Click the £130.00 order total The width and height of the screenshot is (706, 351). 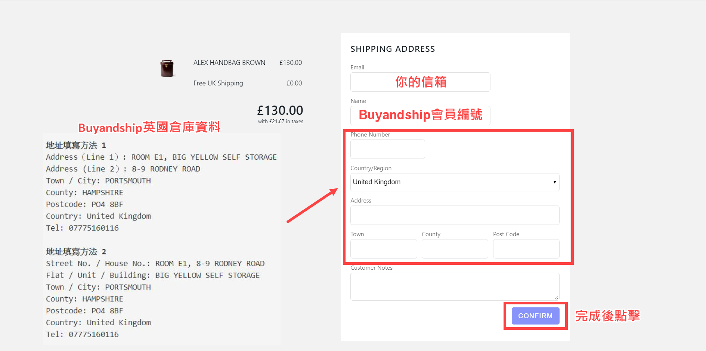(280, 110)
